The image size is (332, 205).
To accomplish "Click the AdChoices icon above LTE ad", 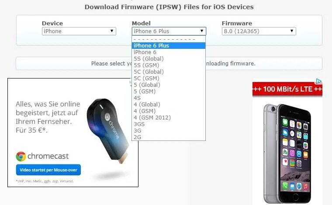I will 318,81.
